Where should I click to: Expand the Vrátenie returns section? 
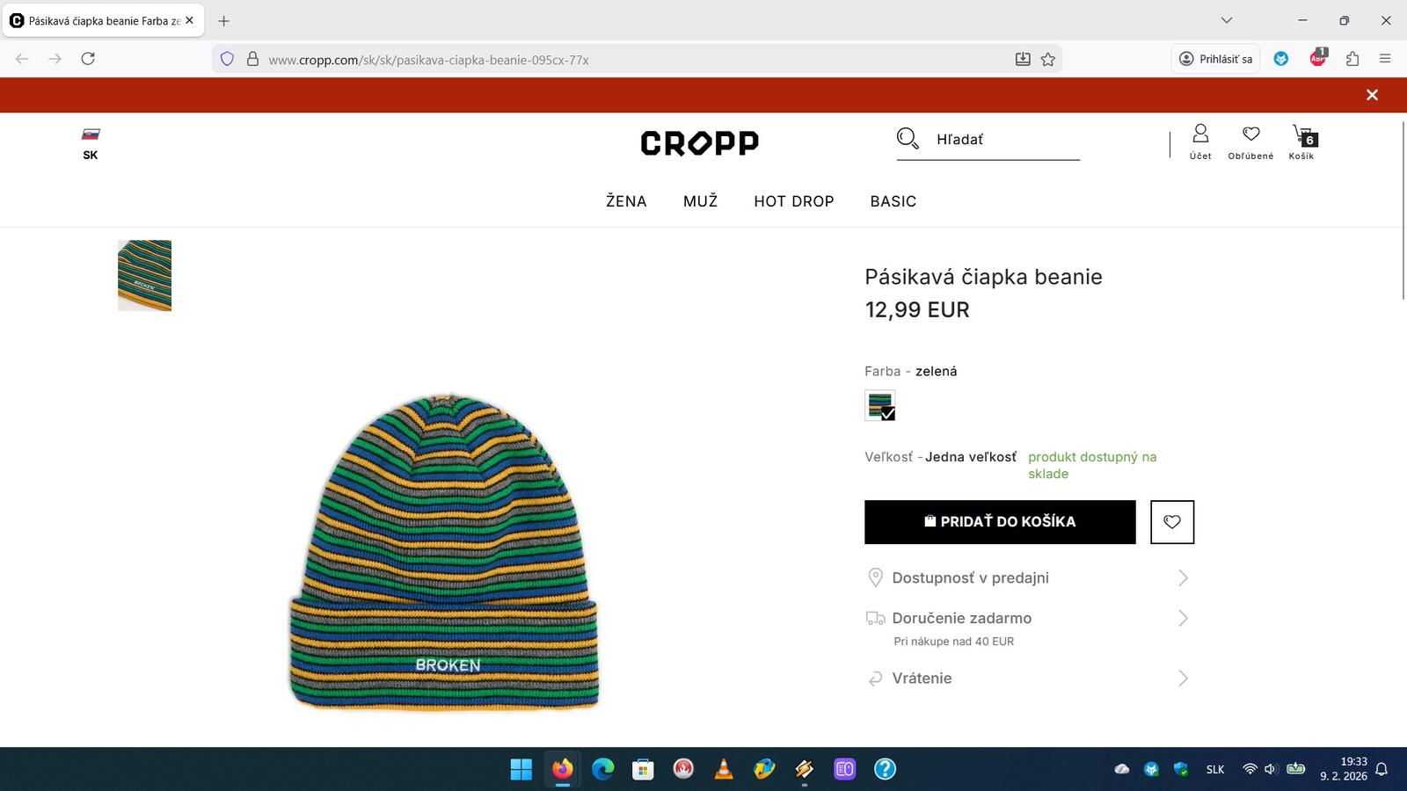click(x=1028, y=679)
